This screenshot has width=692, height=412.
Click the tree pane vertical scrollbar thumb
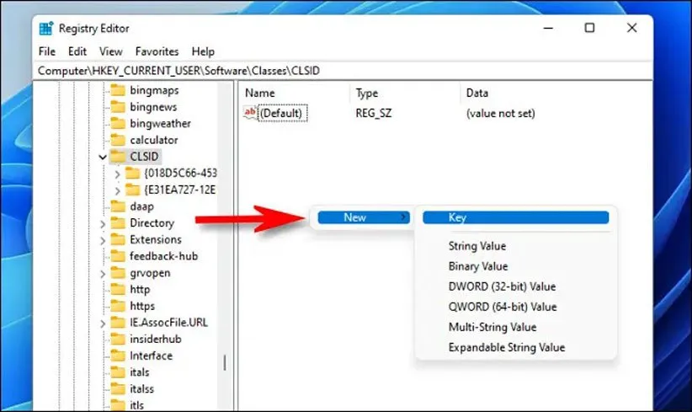(225, 362)
